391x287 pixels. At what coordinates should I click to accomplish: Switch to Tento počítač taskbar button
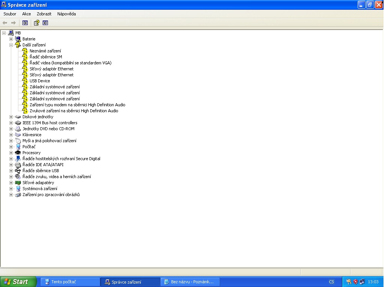pyautogui.click(x=70, y=282)
